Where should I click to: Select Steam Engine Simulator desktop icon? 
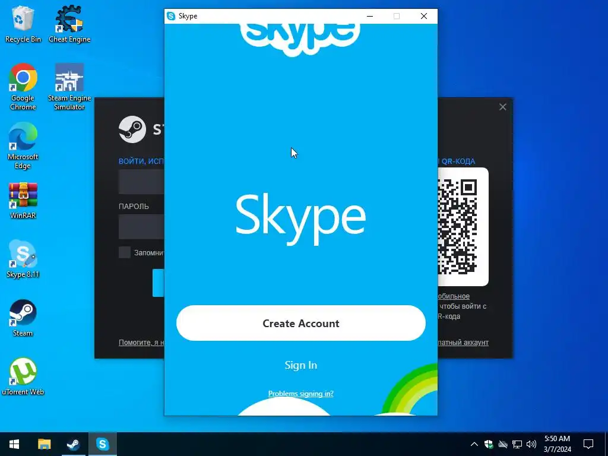click(69, 87)
